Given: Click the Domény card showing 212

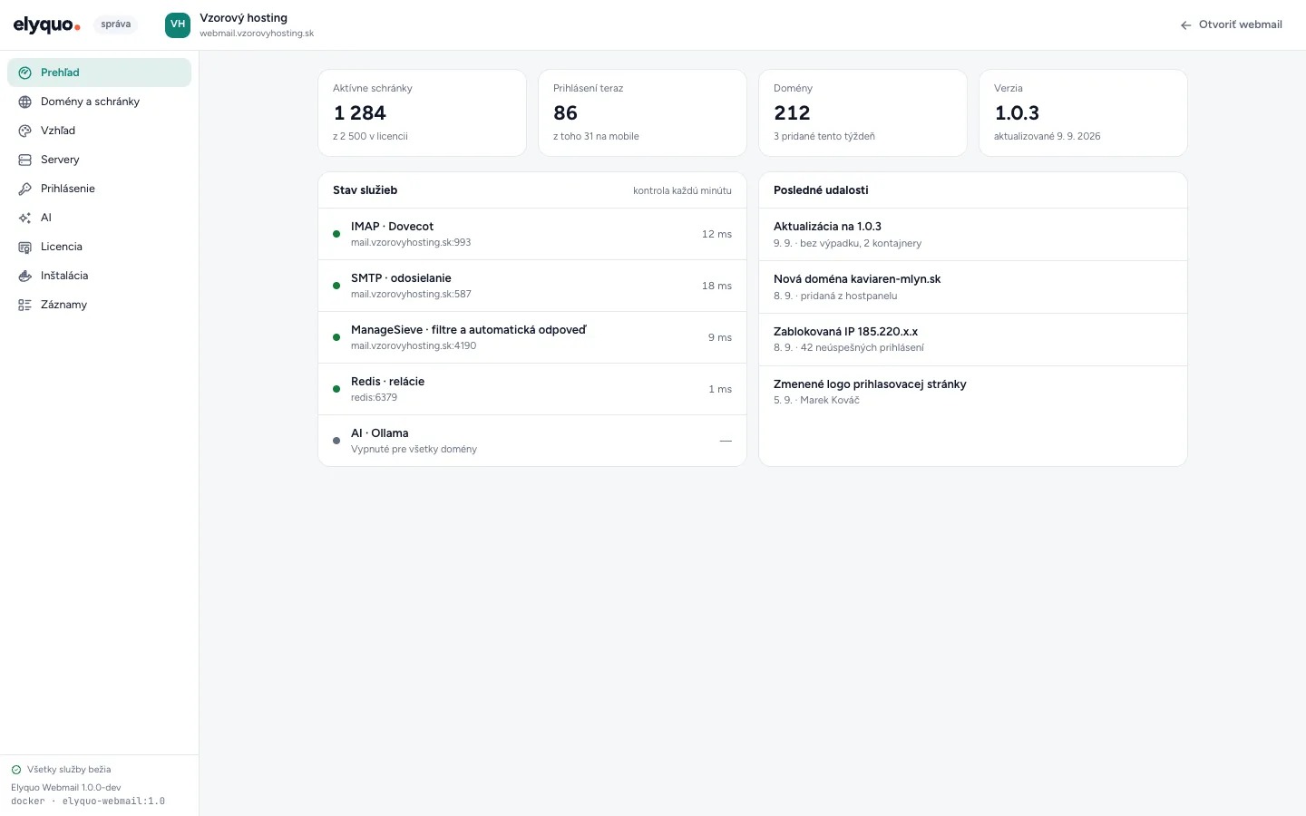Looking at the screenshot, I should coord(863,113).
